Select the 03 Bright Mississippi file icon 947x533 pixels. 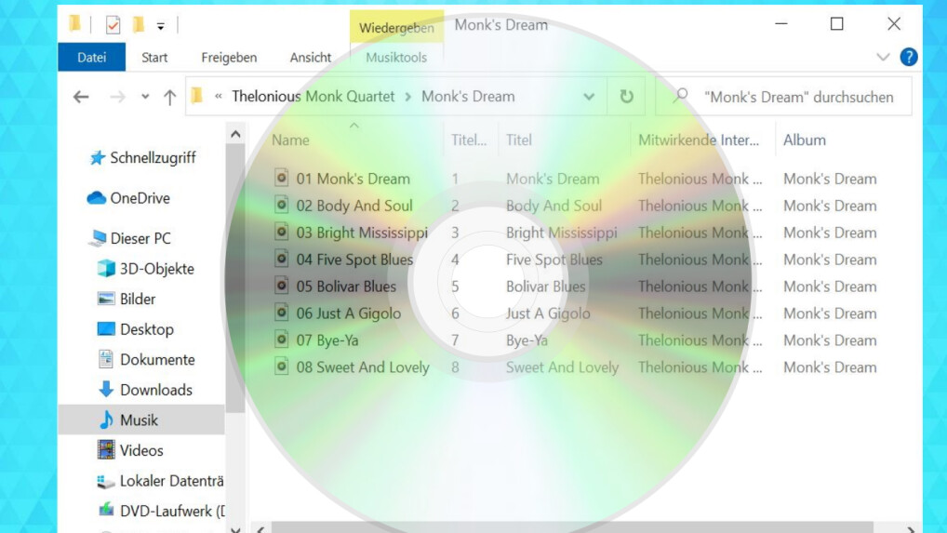281,232
